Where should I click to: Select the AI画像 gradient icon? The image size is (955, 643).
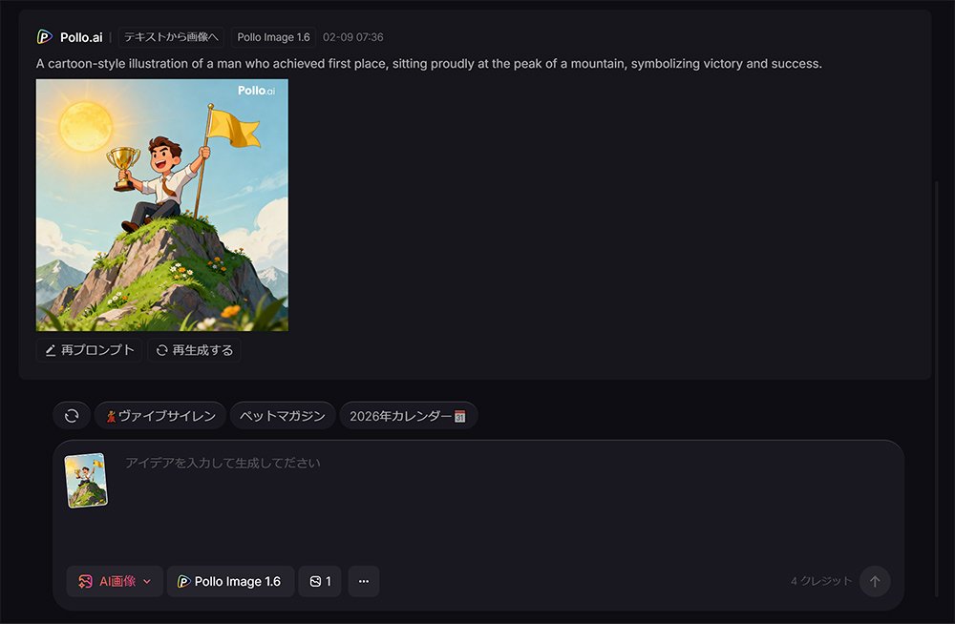pos(84,581)
